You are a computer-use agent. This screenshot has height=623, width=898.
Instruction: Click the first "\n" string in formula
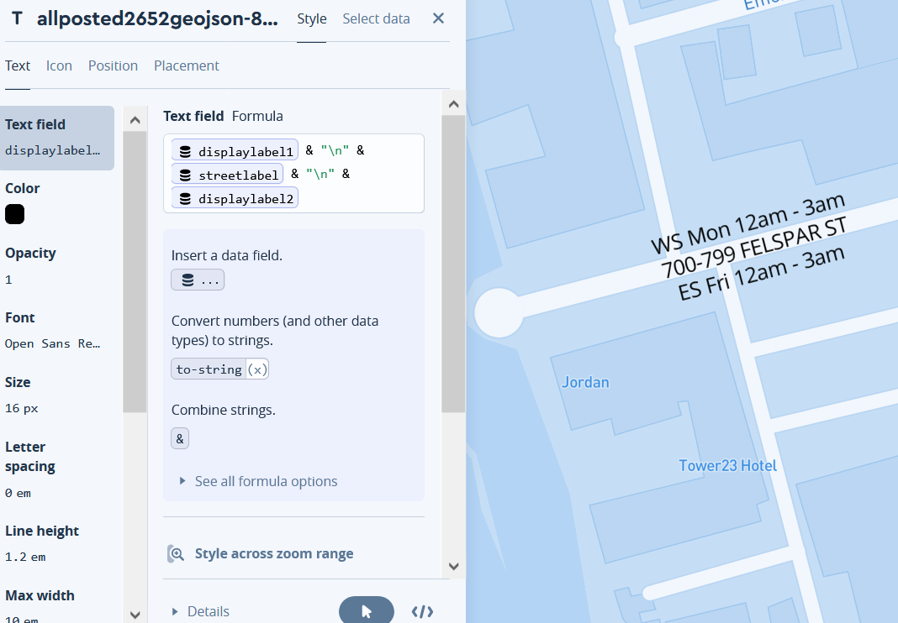point(335,150)
